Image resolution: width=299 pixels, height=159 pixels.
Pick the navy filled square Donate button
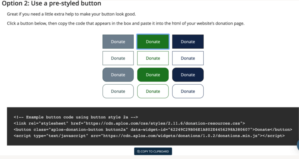188,42
